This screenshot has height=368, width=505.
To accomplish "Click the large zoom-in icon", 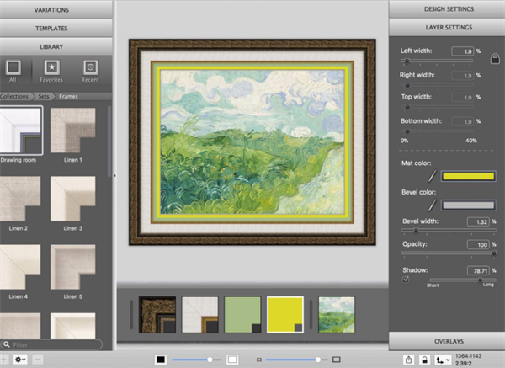I will point(336,360).
